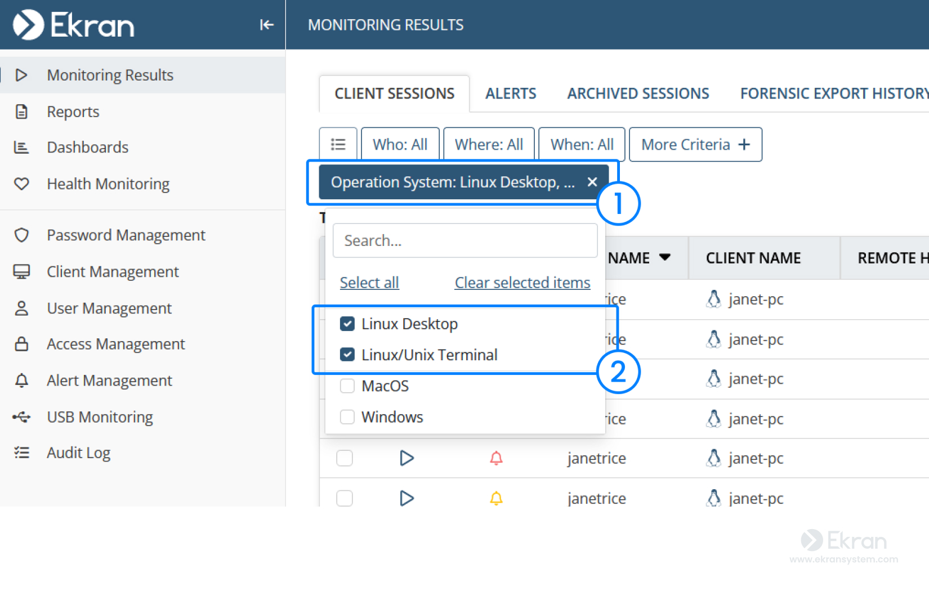The image size is (929, 591).
Task: Collapse the sidebar using the arrow icon
Action: [266, 25]
